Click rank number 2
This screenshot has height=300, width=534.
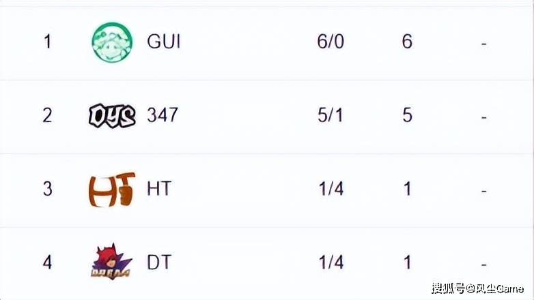click(x=47, y=115)
